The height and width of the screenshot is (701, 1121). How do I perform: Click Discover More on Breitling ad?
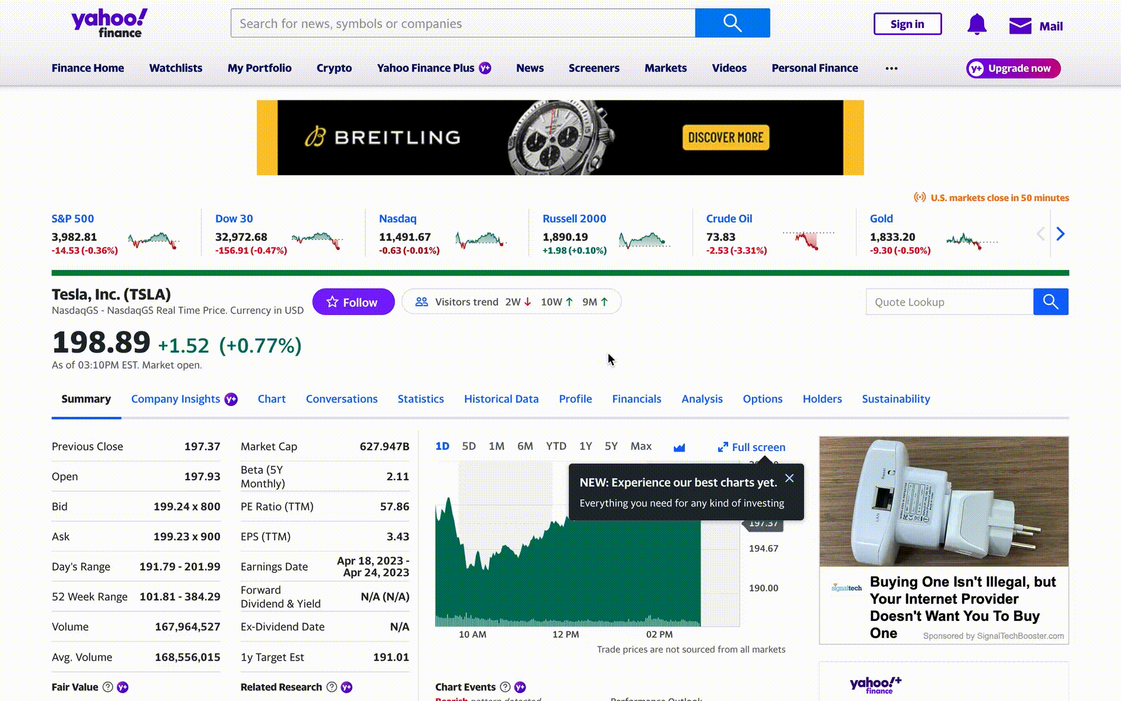pos(726,138)
